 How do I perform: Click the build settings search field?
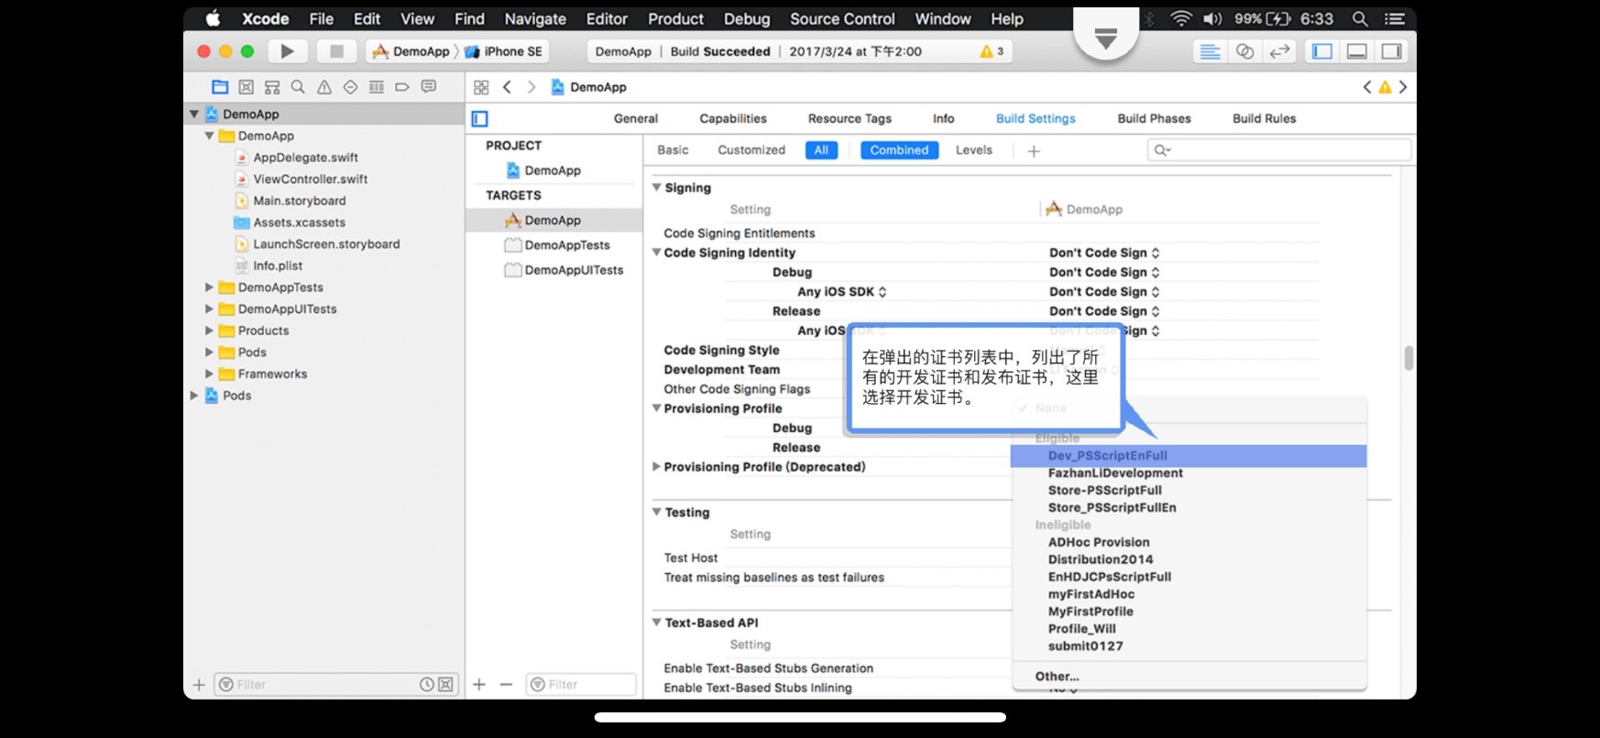click(x=1278, y=150)
